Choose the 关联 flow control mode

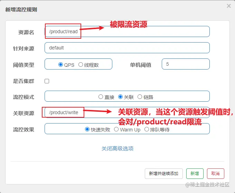pos(120,97)
